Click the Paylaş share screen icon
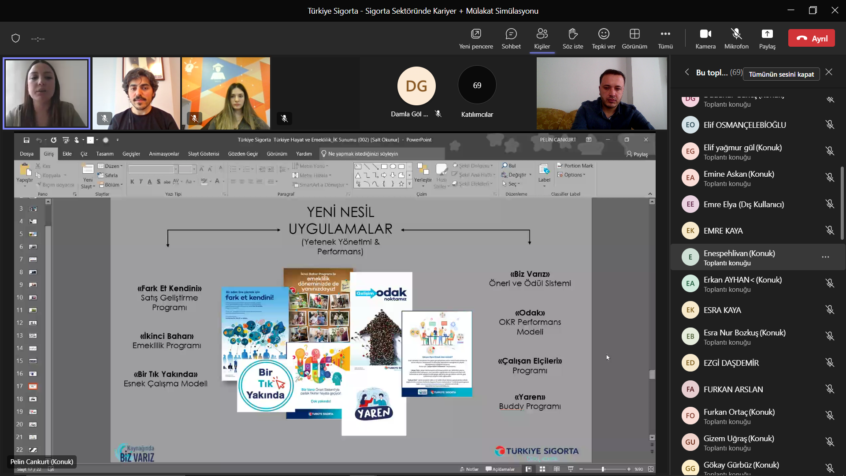This screenshot has height=476, width=846. [x=767, y=34]
